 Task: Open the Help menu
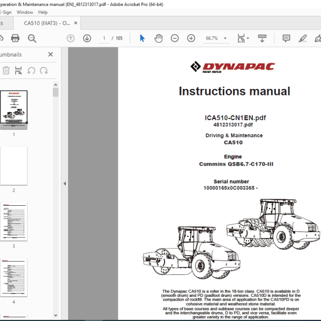click(x=43, y=12)
